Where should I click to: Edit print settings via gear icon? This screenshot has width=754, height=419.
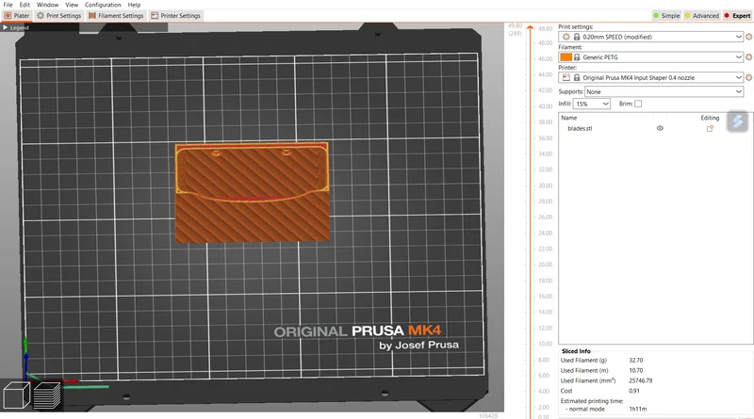[x=748, y=37]
